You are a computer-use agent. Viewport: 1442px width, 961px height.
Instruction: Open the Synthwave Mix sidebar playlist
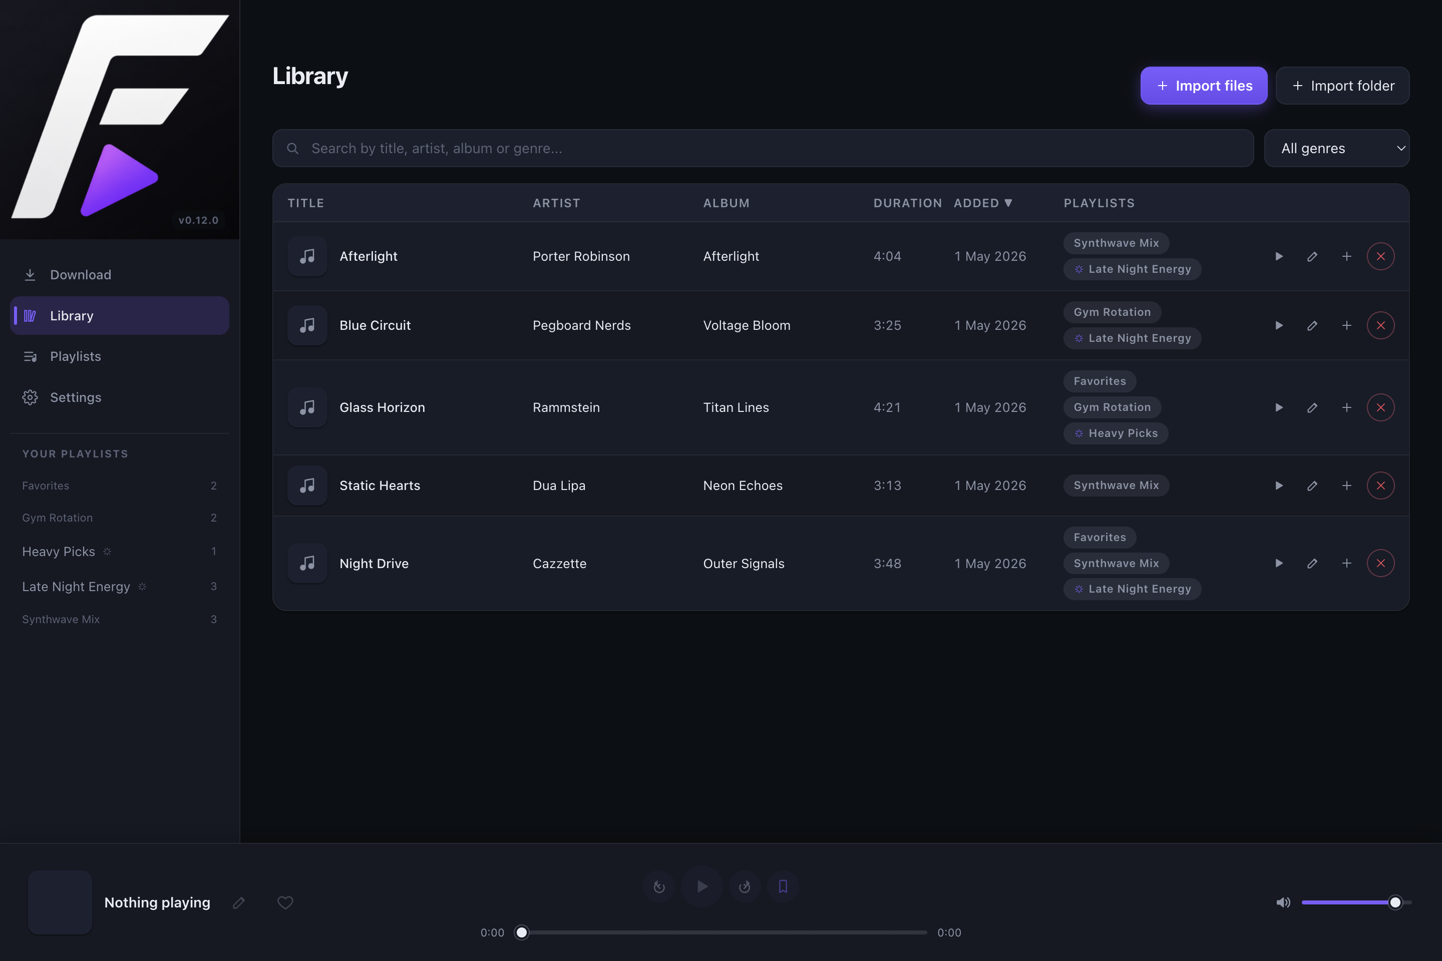(x=120, y=620)
